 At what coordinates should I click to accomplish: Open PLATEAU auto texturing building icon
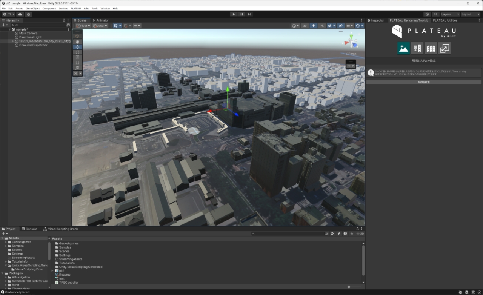(417, 48)
